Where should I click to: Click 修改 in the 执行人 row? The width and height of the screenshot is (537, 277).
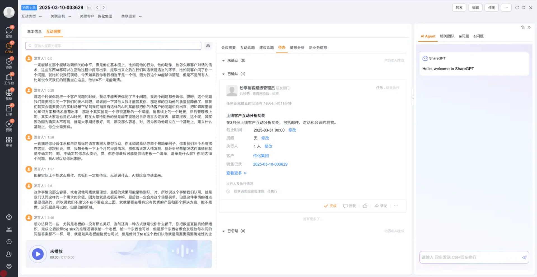pyautogui.click(x=268, y=146)
